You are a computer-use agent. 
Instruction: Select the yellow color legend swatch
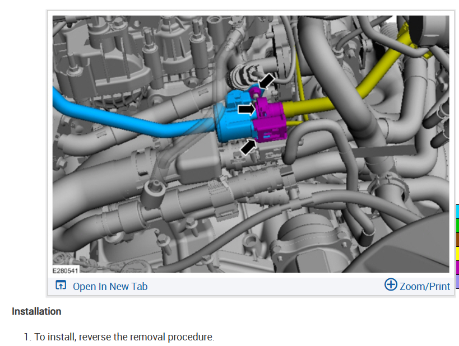point(457,254)
